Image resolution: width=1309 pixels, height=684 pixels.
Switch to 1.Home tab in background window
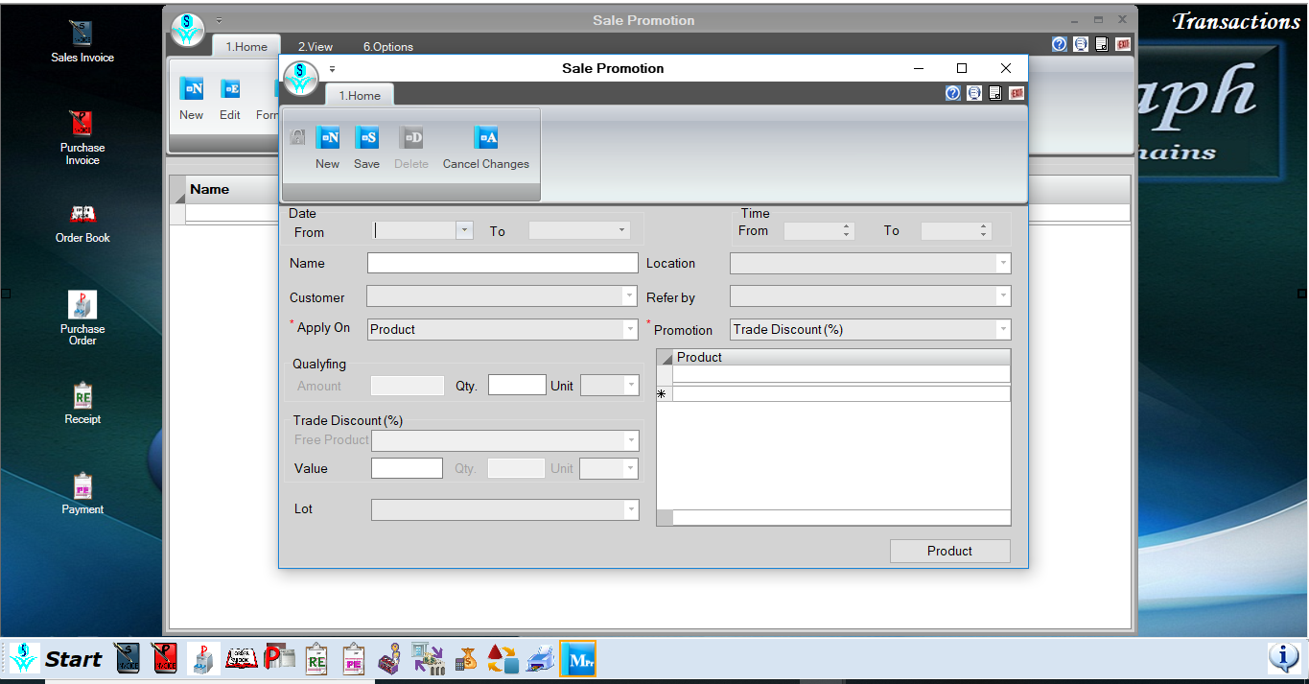pyautogui.click(x=246, y=46)
